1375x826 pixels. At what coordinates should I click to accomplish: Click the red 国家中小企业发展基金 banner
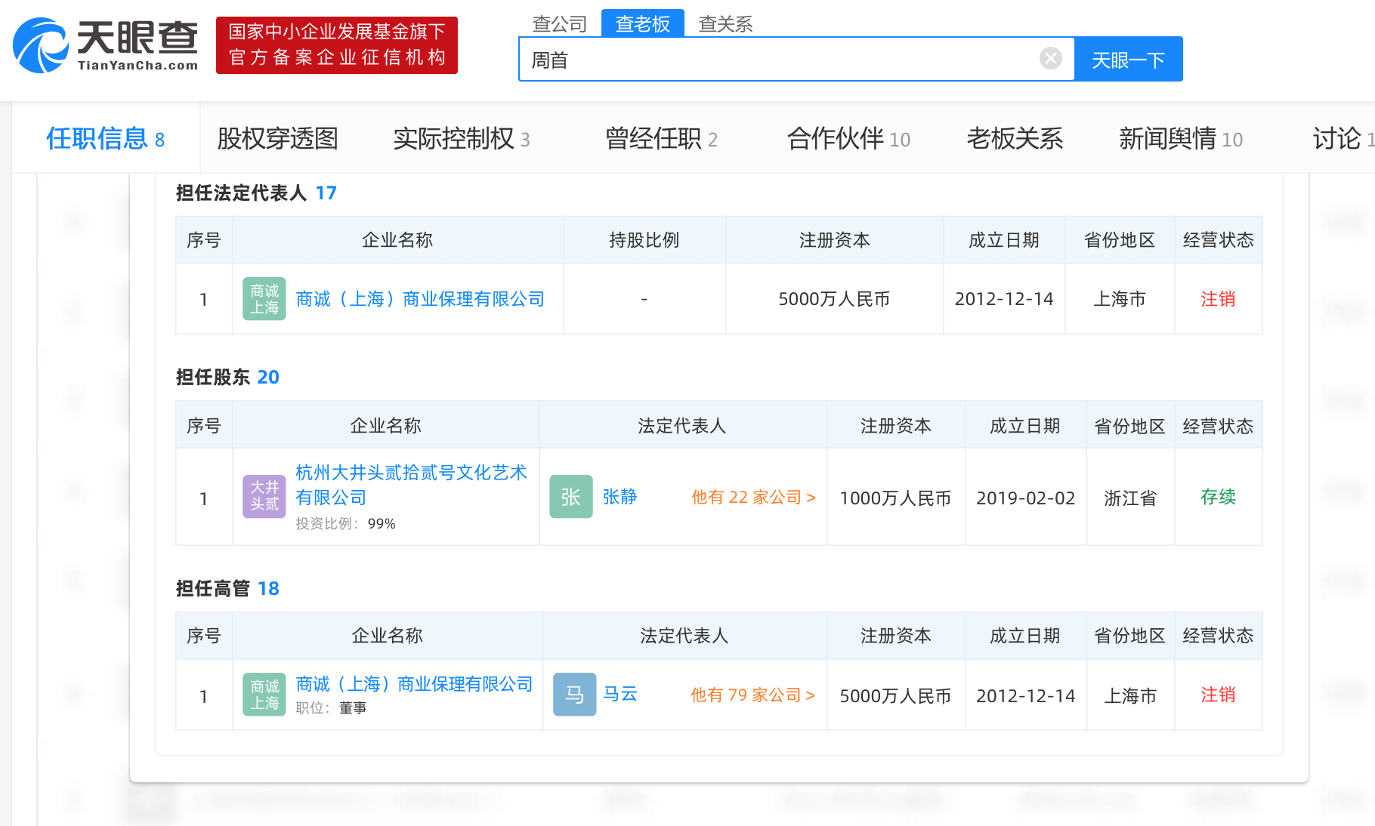click(x=337, y=45)
